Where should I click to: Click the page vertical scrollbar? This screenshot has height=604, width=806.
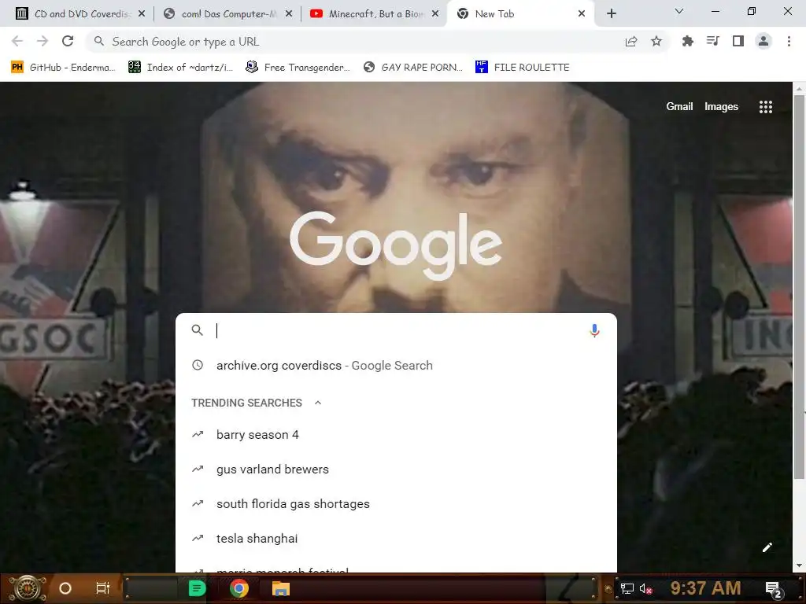point(798,288)
